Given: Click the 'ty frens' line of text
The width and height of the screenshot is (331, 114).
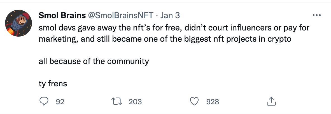Looking at the screenshot, I should point(53,83).
